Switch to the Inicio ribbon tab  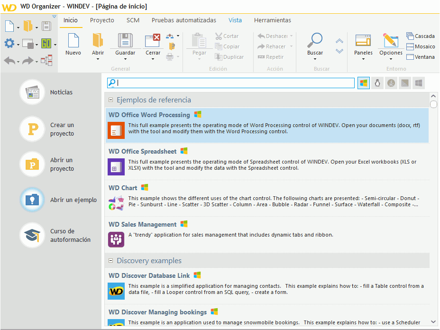coord(71,20)
